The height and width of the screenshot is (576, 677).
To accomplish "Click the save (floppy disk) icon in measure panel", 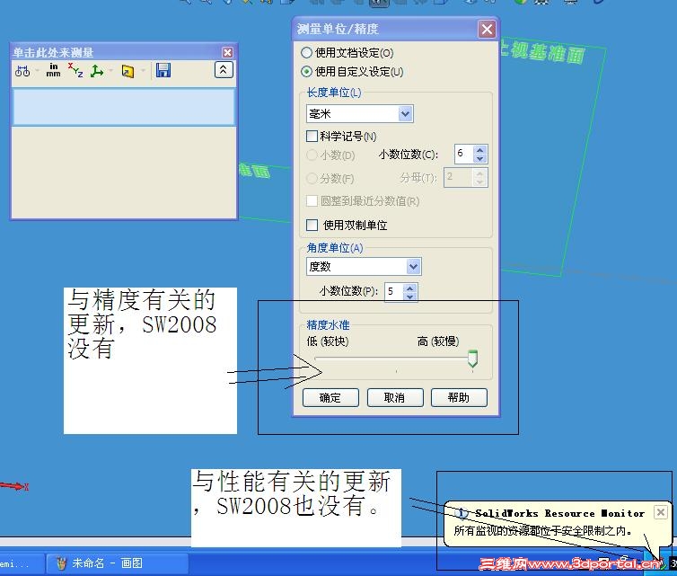I will coord(163,70).
